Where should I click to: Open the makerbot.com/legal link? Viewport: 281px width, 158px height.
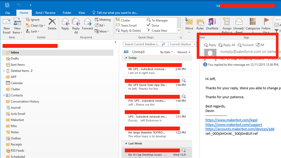231,120
